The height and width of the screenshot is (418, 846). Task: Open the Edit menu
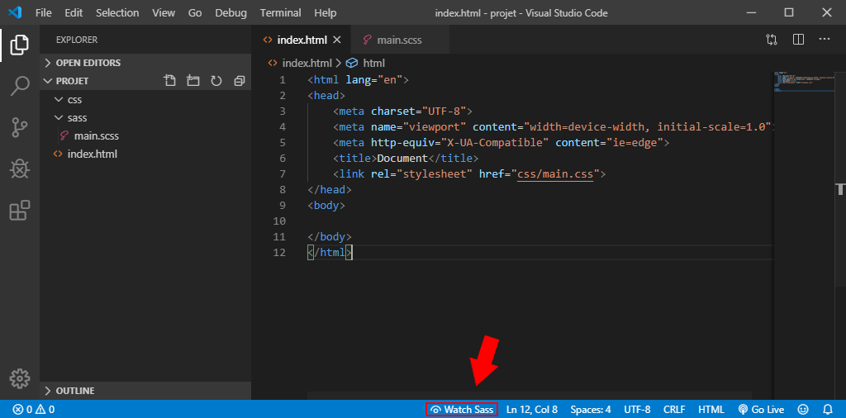(74, 12)
